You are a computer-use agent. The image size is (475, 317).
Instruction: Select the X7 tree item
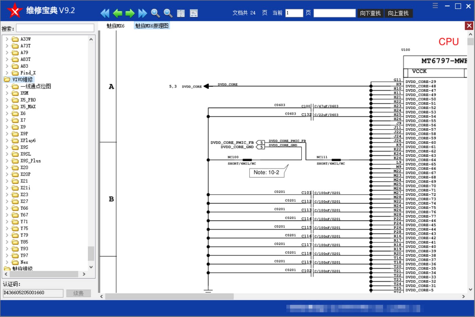point(23,120)
